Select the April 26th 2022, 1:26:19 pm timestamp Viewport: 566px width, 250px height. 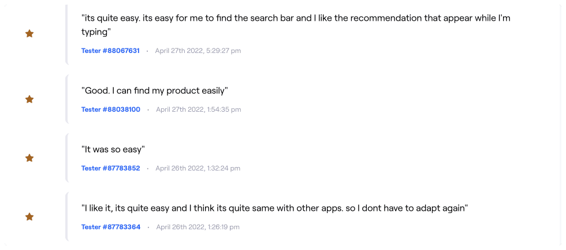(198, 227)
